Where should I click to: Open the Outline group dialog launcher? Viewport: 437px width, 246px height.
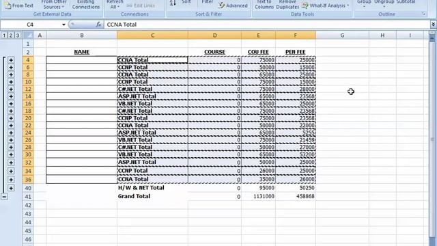pos(423,14)
